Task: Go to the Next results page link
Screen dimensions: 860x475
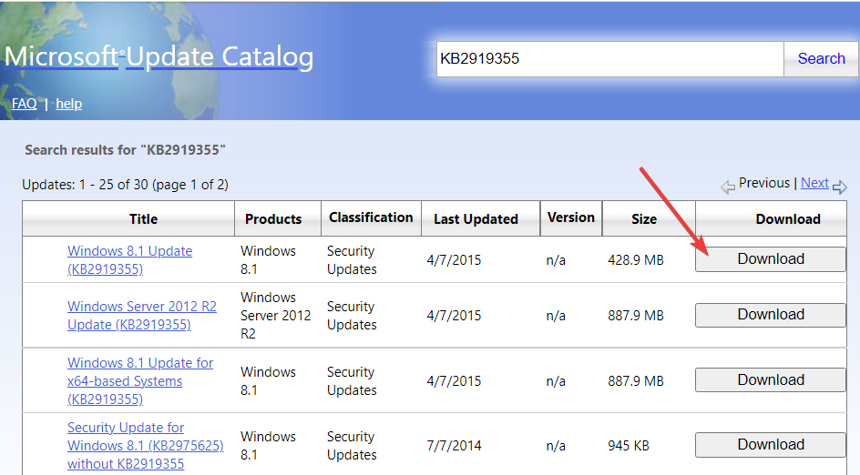Action: point(814,183)
